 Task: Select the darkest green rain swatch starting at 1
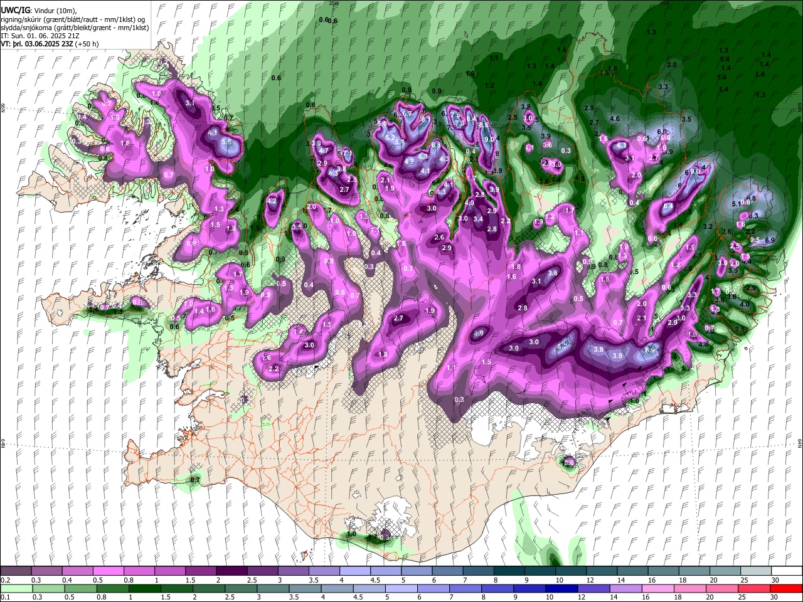144,588
